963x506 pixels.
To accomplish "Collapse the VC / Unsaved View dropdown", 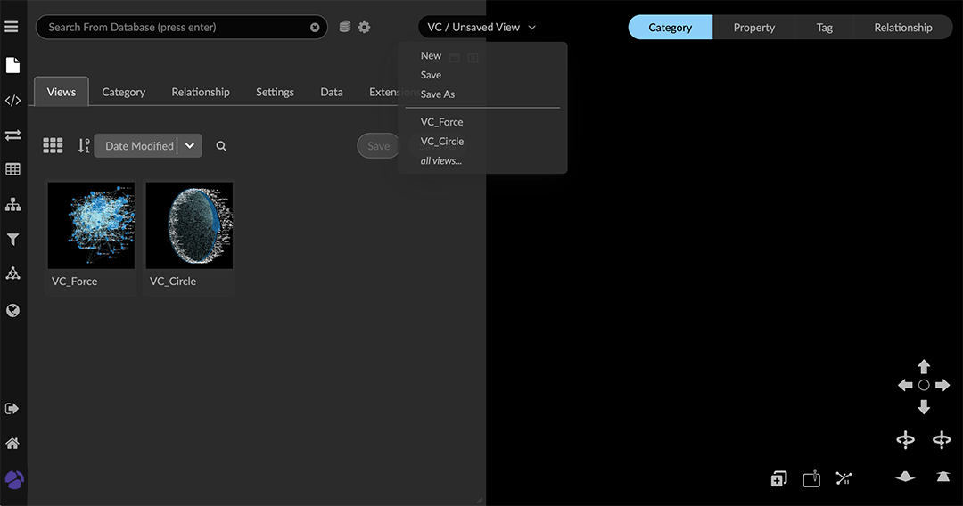I will (481, 28).
